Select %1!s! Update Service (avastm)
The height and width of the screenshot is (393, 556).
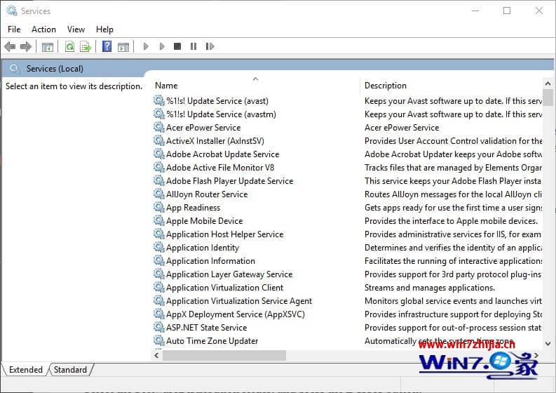tap(222, 114)
